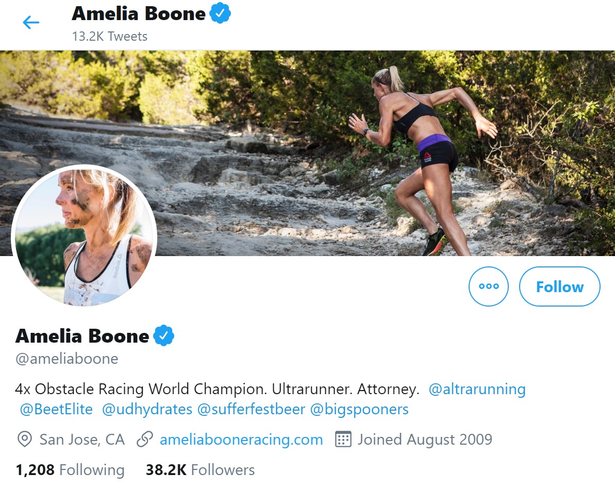View the 38.2K Followers list

pyautogui.click(x=200, y=470)
